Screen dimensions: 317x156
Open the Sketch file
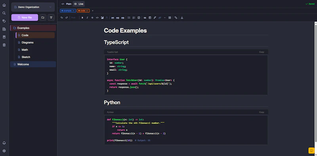point(35,57)
